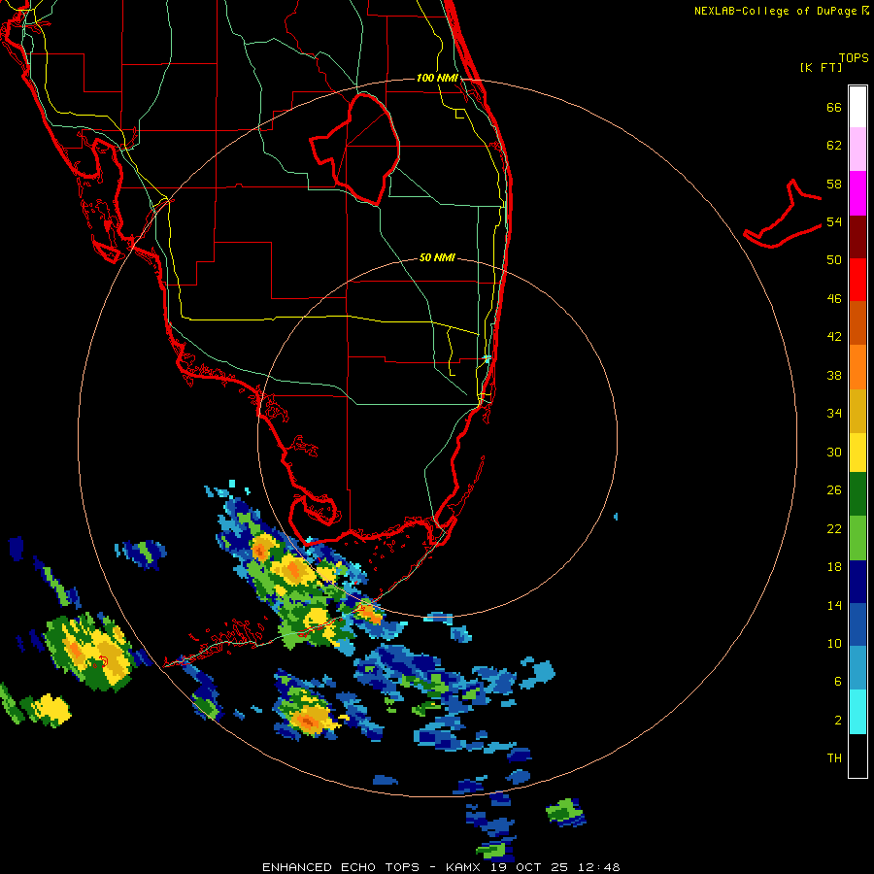Select the magenta 58 color swatch
This screenshot has width=874, height=874.
coord(857,193)
